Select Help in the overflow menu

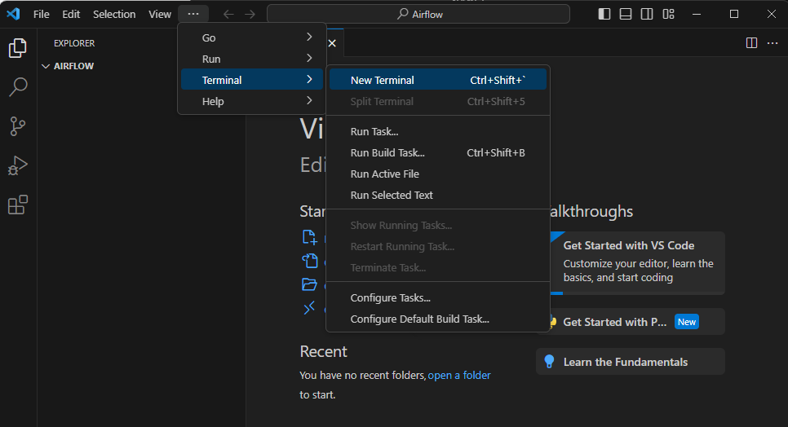[x=252, y=101]
